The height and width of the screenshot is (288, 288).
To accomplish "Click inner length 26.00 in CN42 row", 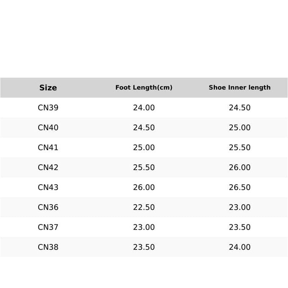I will (239, 167).
